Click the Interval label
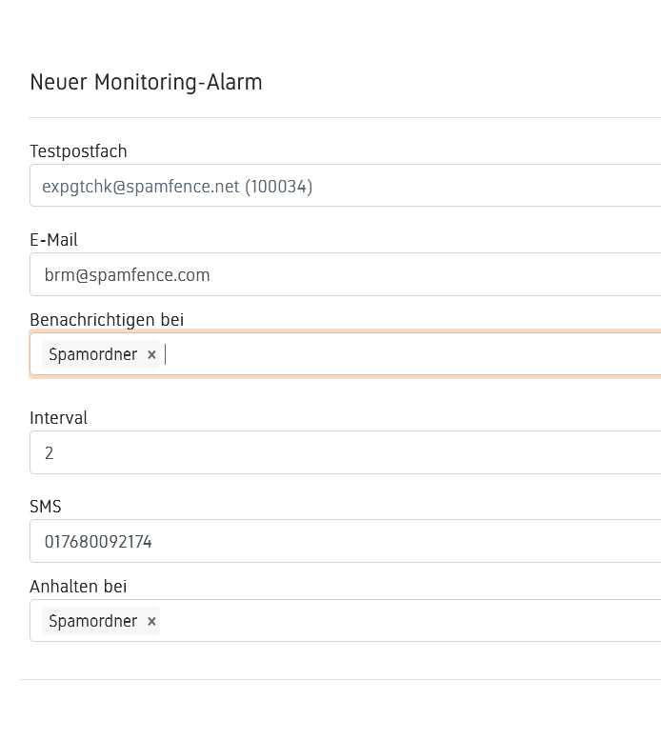 point(58,418)
